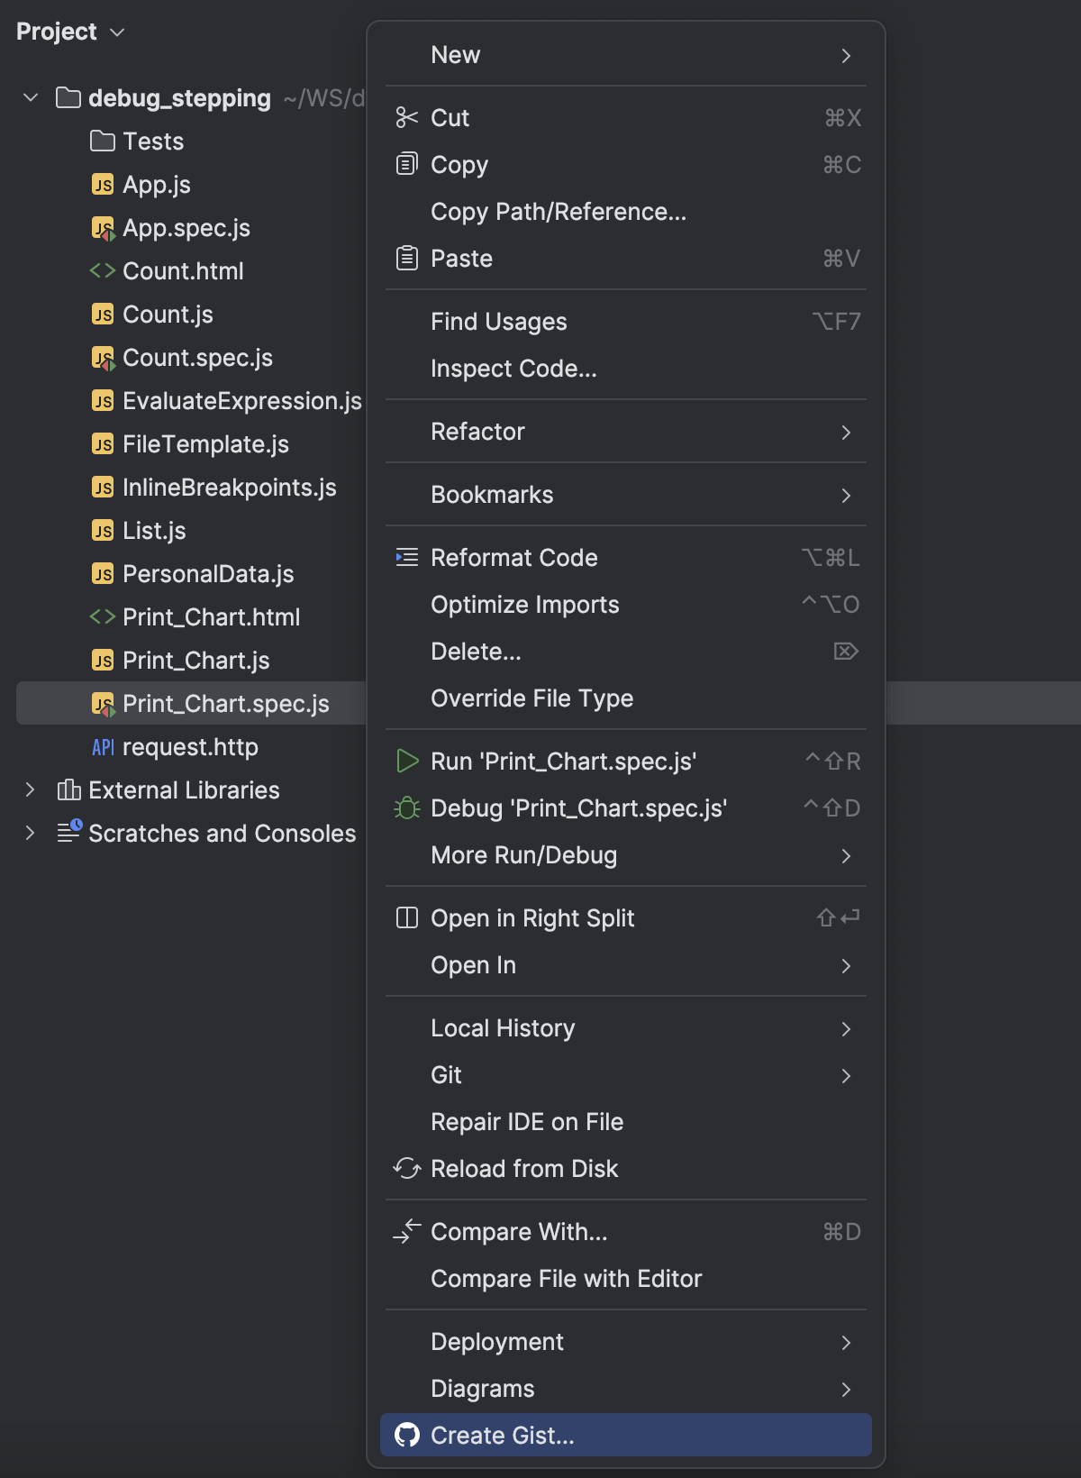Image resolution: width=1081 pixels, height=1478 pixels.
Task: Click the Copy icon in context menu
Action: click(407, 165)
